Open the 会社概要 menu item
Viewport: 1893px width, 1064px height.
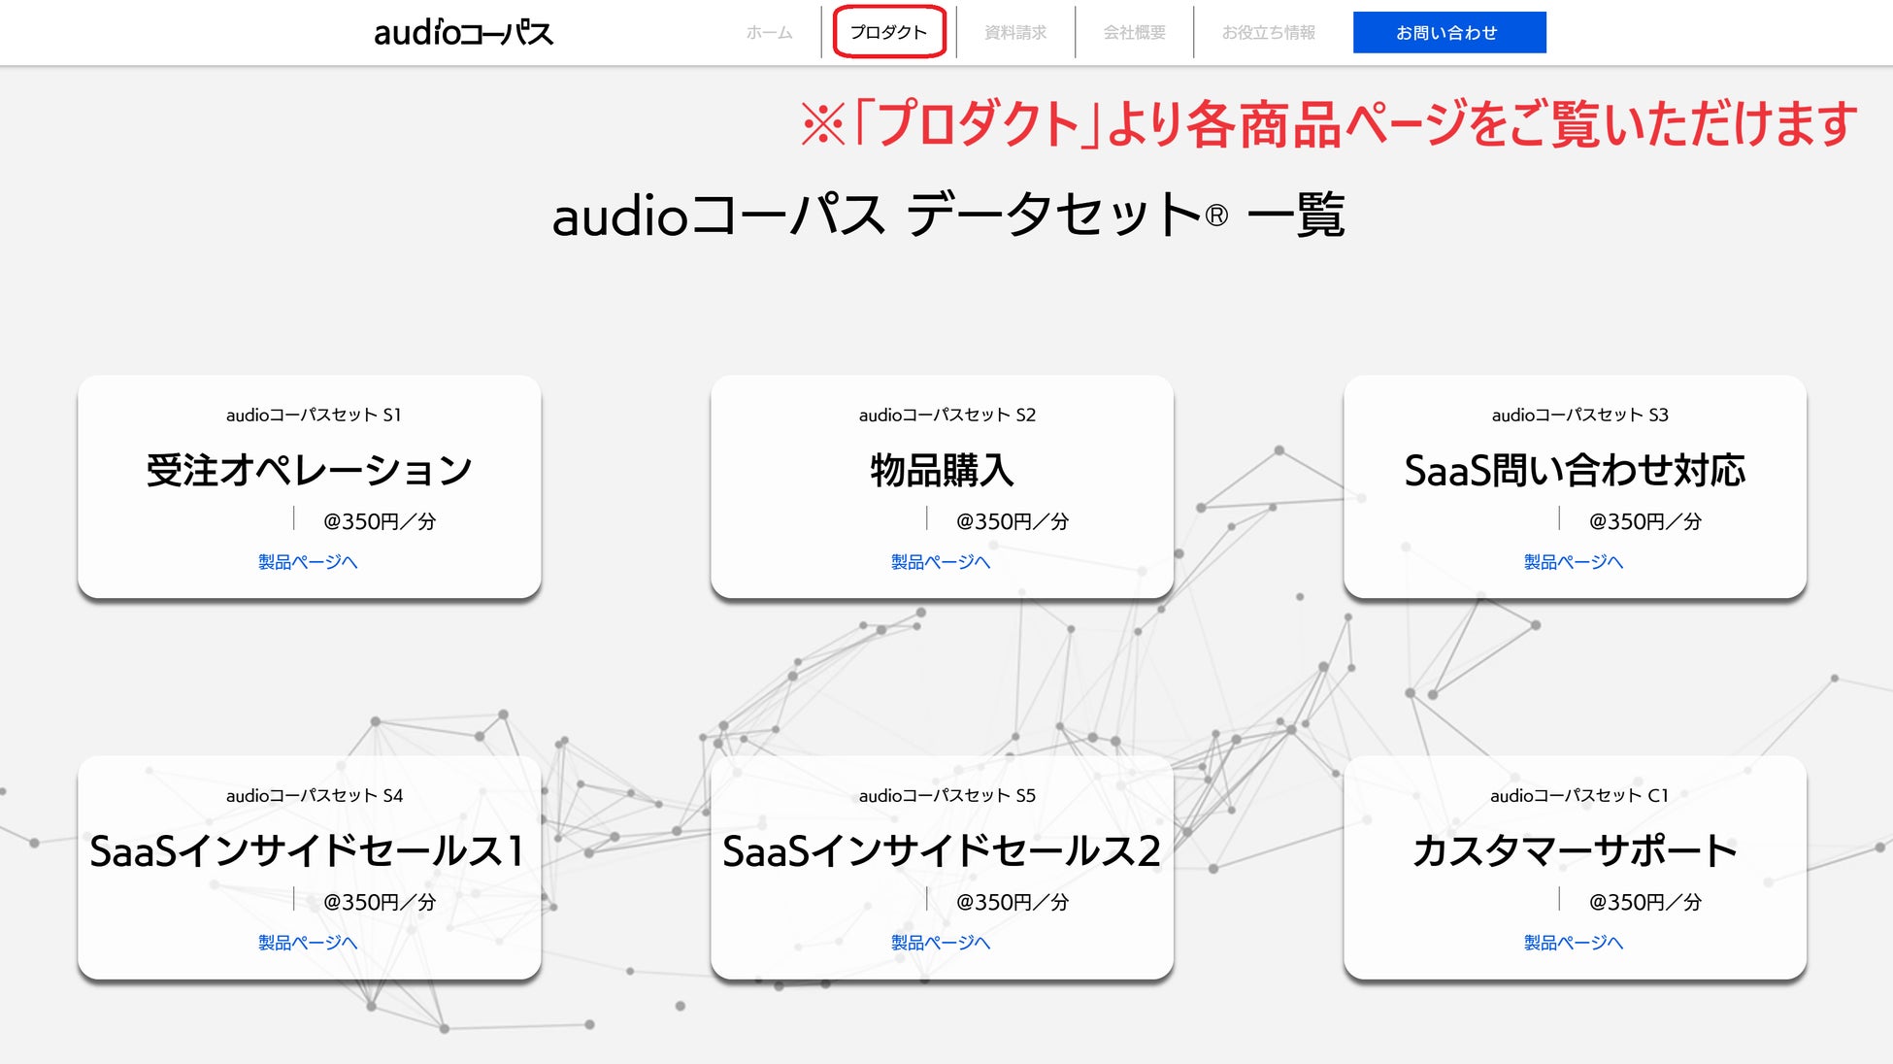[1134, 32]
